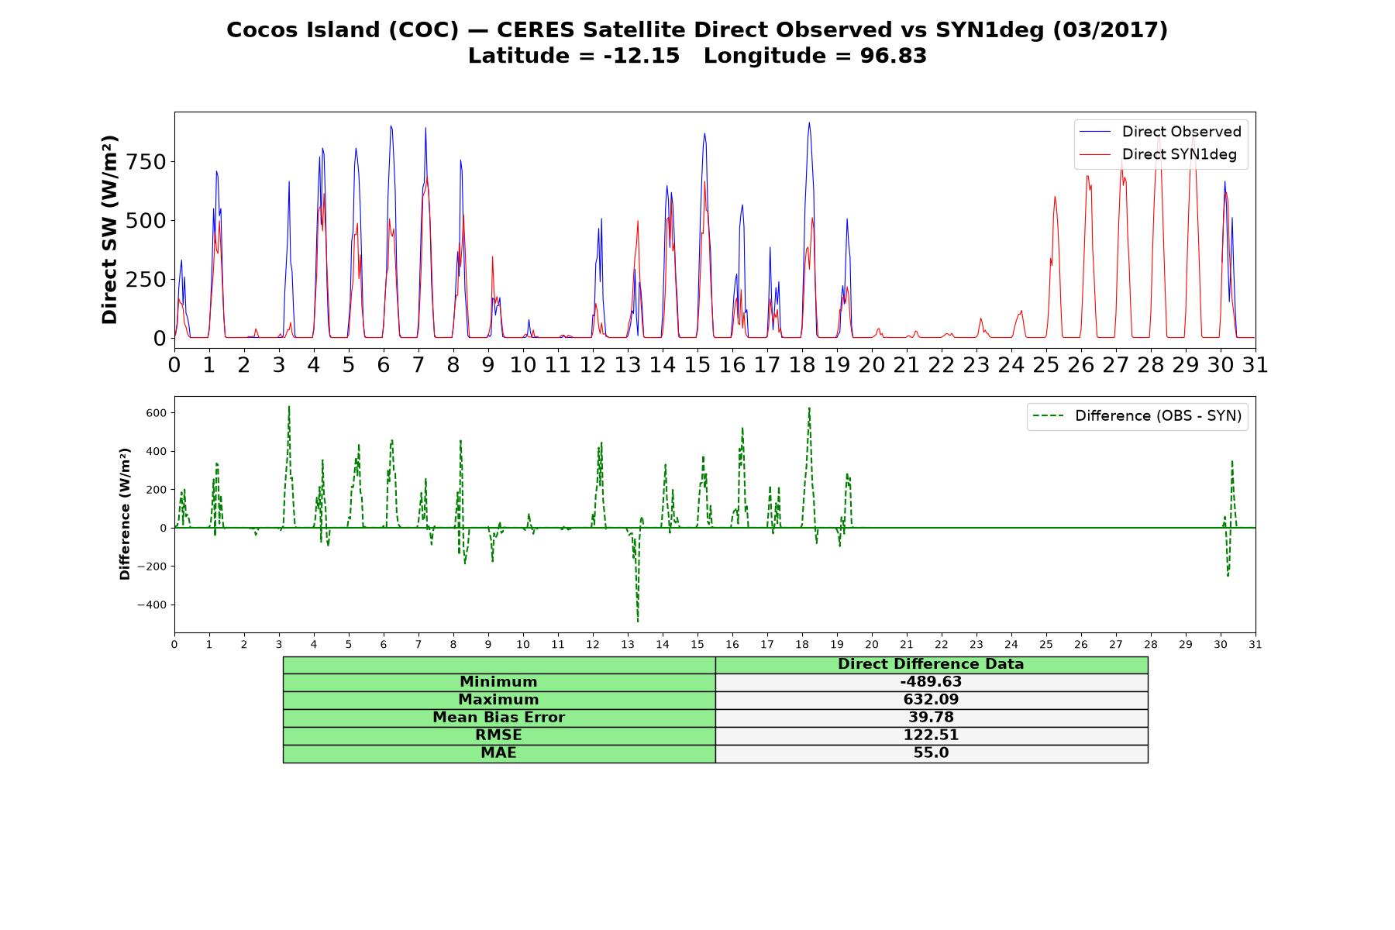Screen dimensions: 1395x930
Task: Select the Maximum value 632.09 cell
Action: 932,700
